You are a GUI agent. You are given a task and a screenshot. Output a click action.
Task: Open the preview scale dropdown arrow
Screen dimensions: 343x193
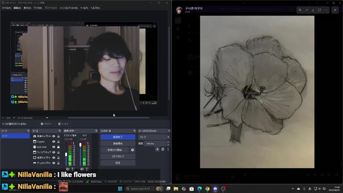pos(47,118)
